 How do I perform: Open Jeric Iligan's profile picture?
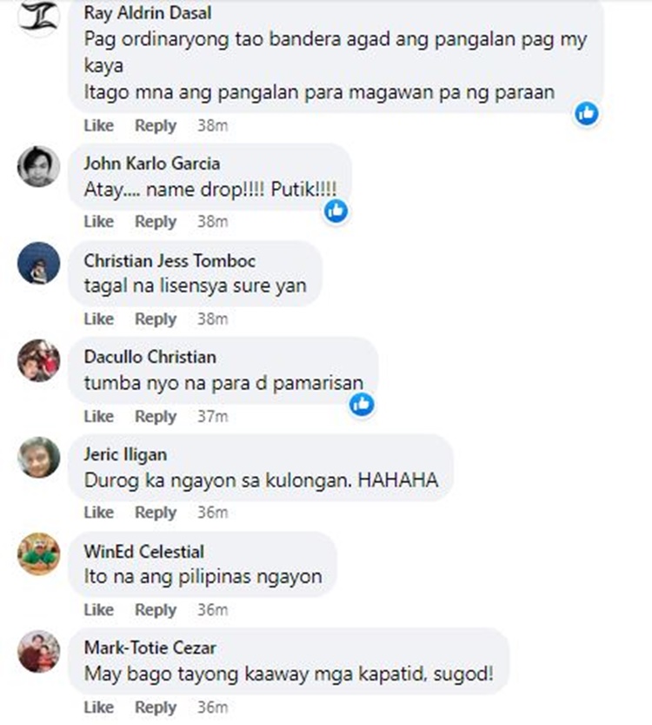(39, 457)
